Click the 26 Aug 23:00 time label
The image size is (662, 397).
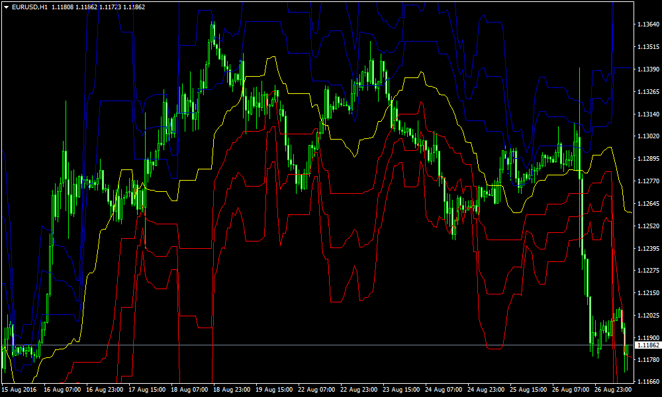click(x=614, y=390)
